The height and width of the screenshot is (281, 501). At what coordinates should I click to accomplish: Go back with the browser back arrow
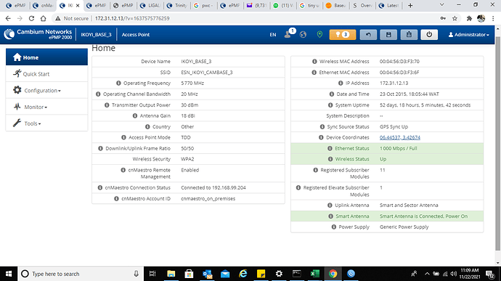(x=8, y=19)
